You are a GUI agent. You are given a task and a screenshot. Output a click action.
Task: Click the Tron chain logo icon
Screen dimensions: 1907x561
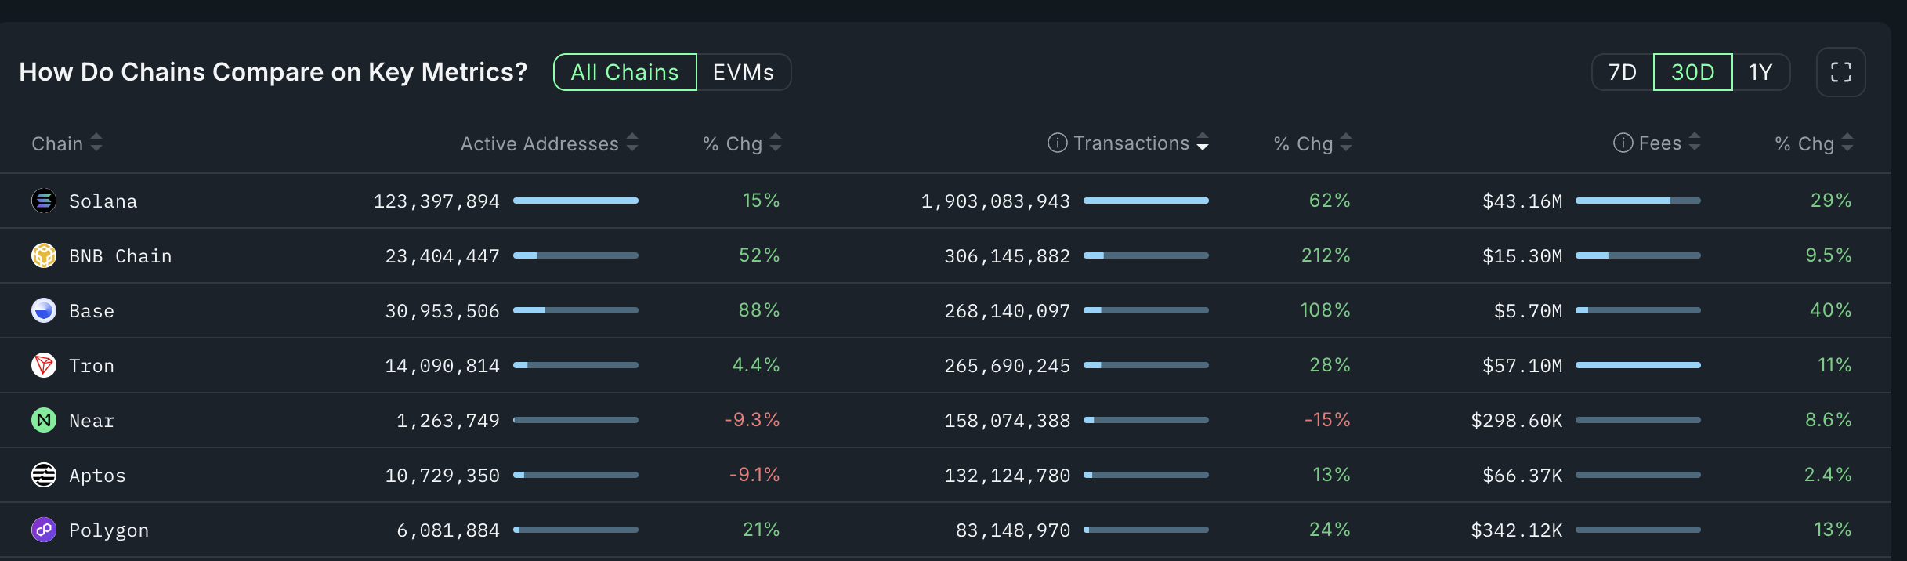point(44,365)
